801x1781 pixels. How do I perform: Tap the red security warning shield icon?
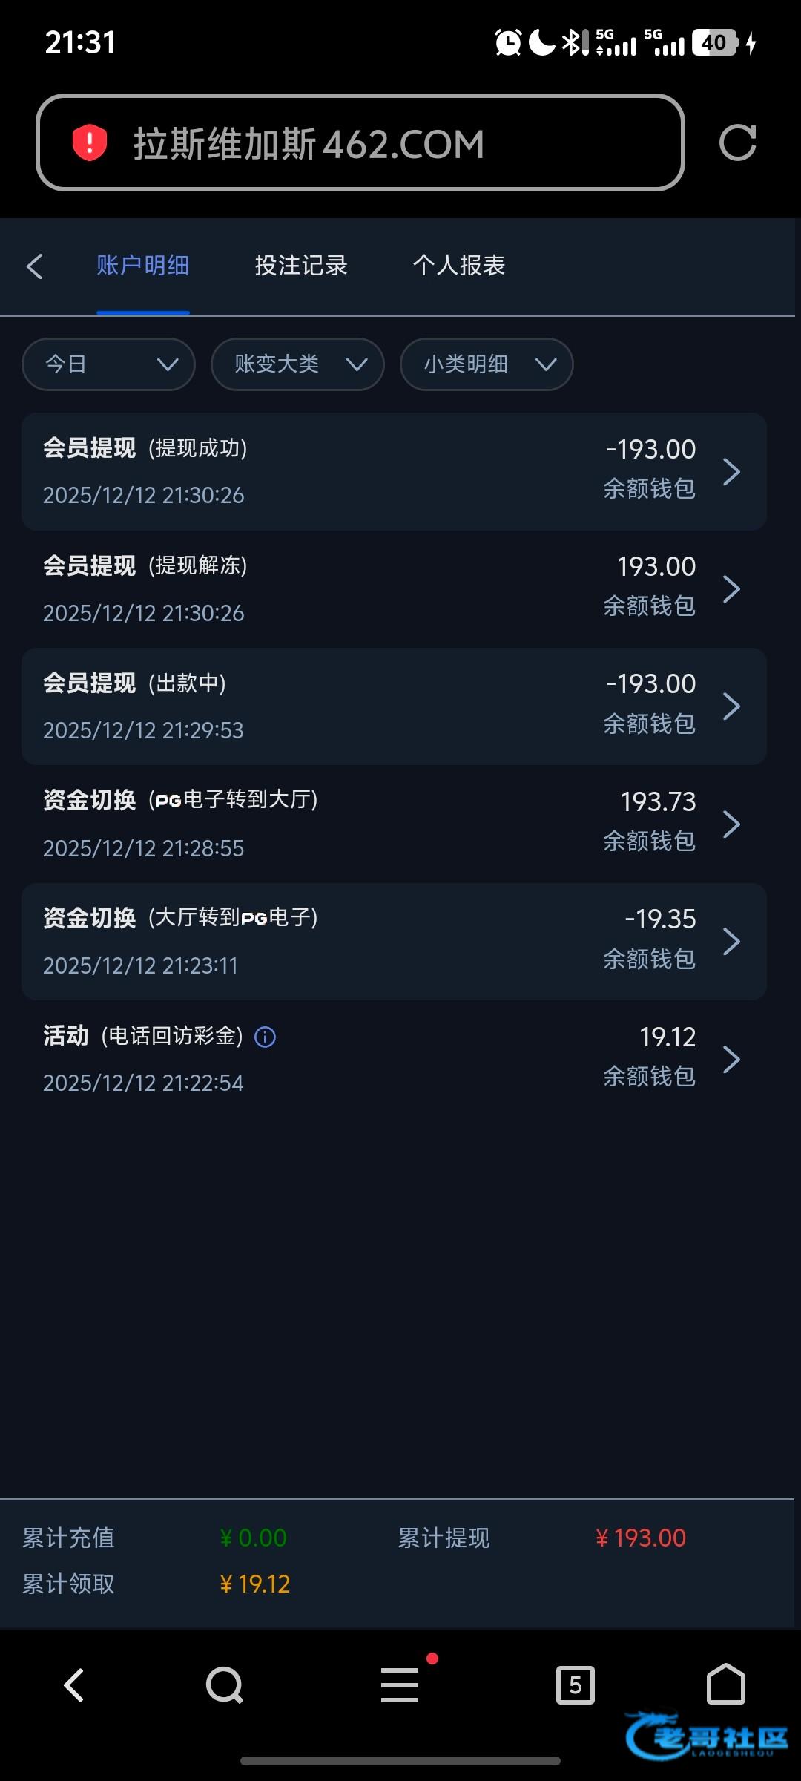90,142
